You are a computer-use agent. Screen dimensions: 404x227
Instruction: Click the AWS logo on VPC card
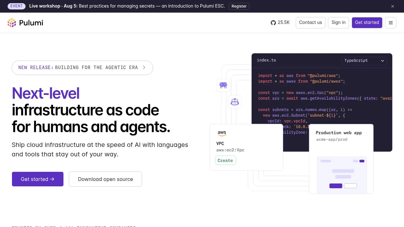coord(222,133)
